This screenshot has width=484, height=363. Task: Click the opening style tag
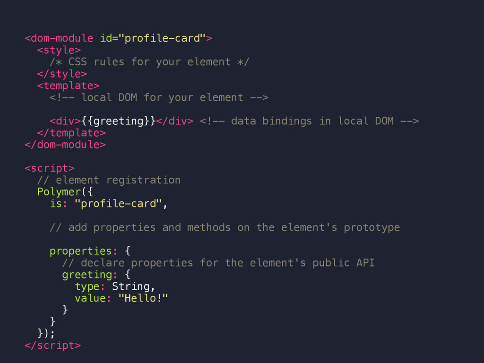59,50
